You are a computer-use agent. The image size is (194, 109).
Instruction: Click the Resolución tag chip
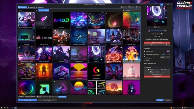pyautogui.click(x=155, y=40)
